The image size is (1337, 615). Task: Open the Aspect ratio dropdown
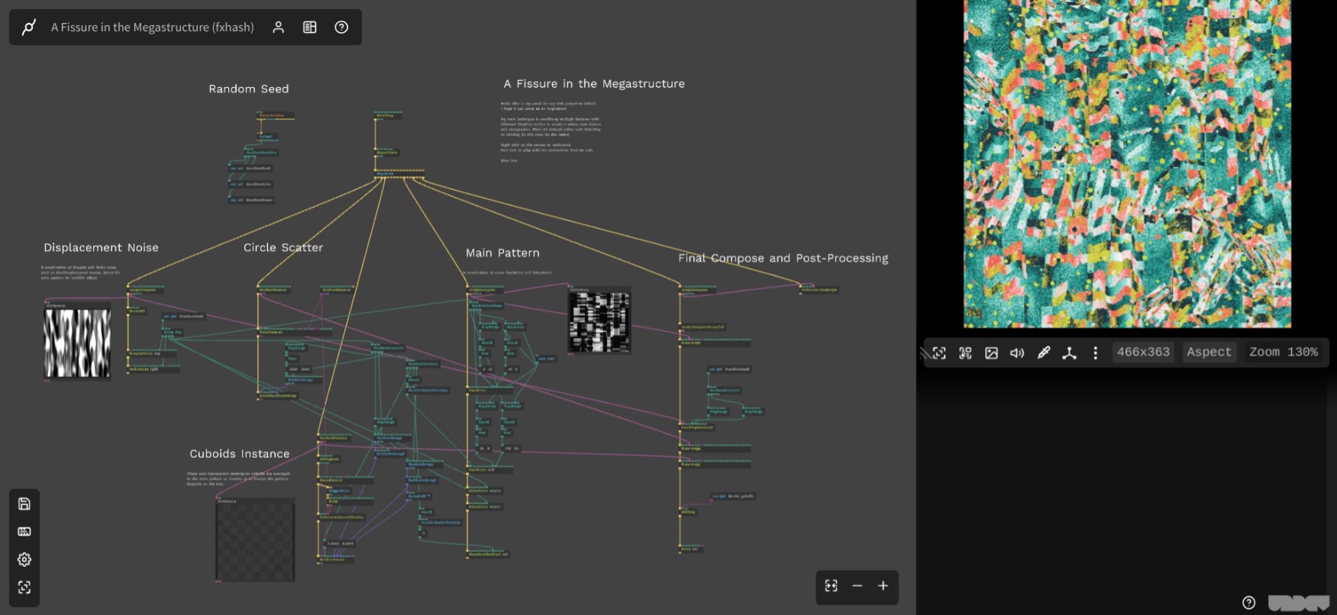point(1209,353)
